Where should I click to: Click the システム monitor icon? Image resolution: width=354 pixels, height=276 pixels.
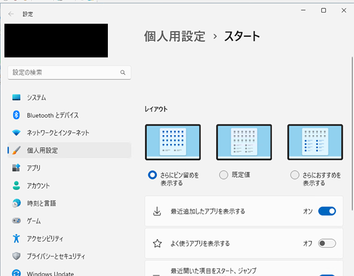17,98
